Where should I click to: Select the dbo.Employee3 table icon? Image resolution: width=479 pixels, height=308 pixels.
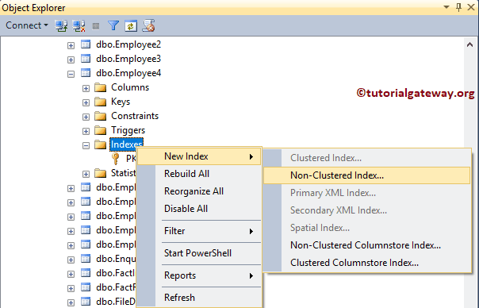[86, 59]
